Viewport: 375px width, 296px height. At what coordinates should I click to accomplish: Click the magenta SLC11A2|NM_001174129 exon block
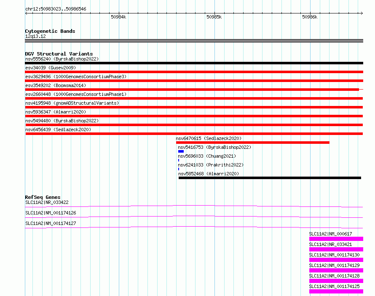[336, 270]
